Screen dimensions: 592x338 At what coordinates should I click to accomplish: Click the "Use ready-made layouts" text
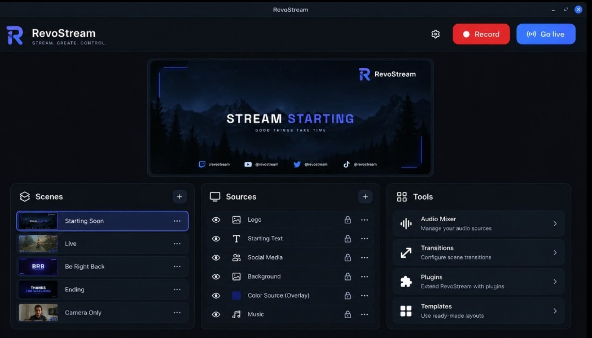pos(452,316)
